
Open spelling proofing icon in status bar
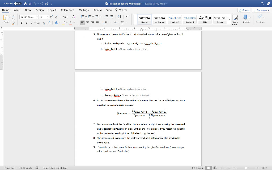tap(37, 168)
